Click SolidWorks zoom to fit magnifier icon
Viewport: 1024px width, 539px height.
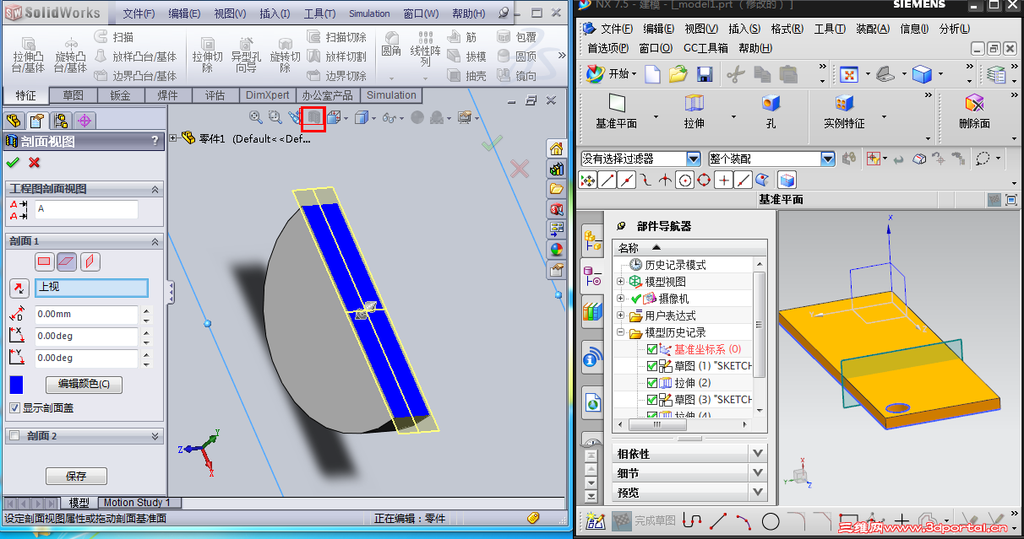click(255, 117)
